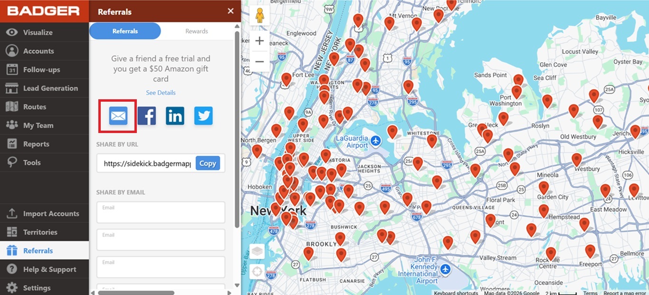Click the Help question mark icon
649x295 pixels.
click(12, 269)
